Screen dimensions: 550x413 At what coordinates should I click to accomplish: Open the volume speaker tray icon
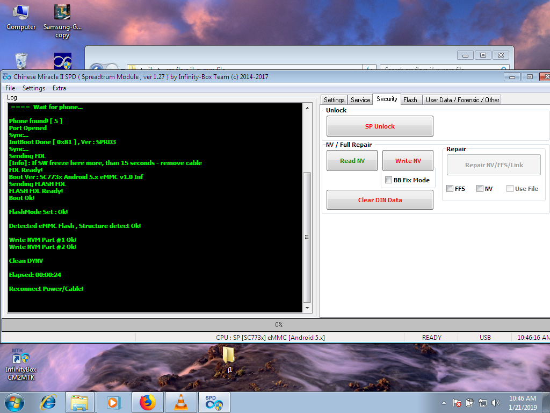pos(496,403)
